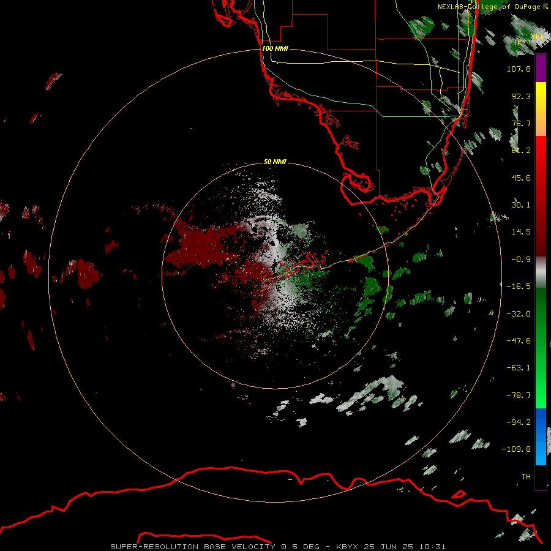Click the blue segment of the velocity color bar

tap(541, 437)
